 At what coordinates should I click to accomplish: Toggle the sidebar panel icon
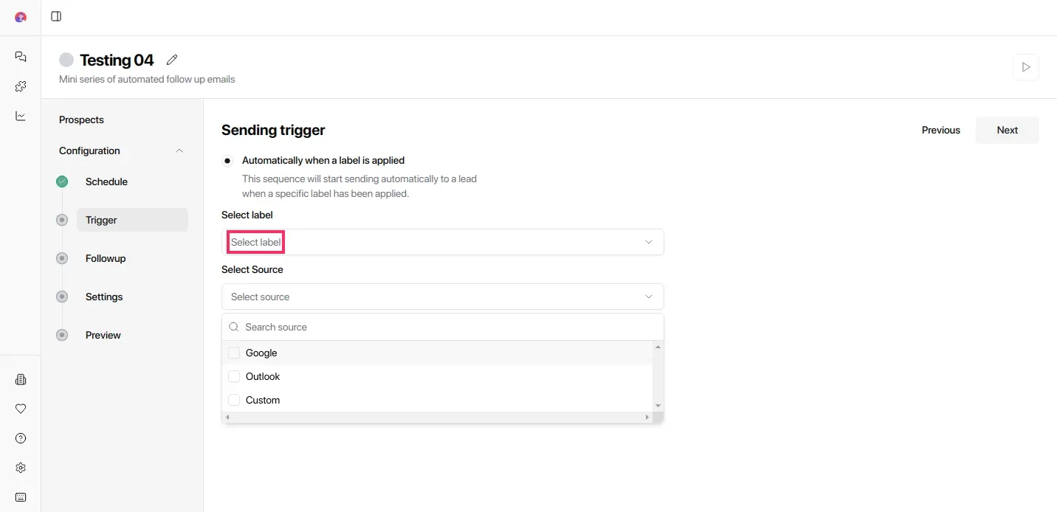[56, 16]
